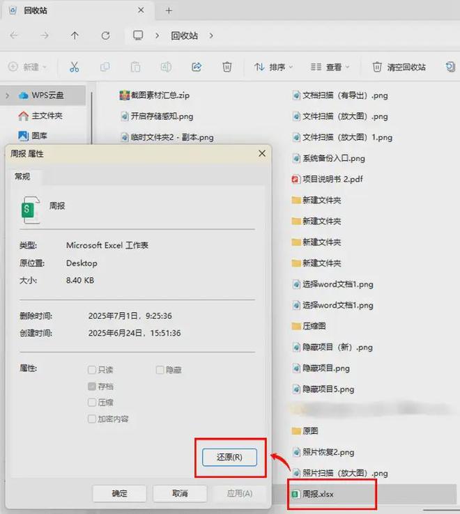Expand the chevron after 回收站 in address bar
Viewport: 460px width, 514px height.
(211, 36)
